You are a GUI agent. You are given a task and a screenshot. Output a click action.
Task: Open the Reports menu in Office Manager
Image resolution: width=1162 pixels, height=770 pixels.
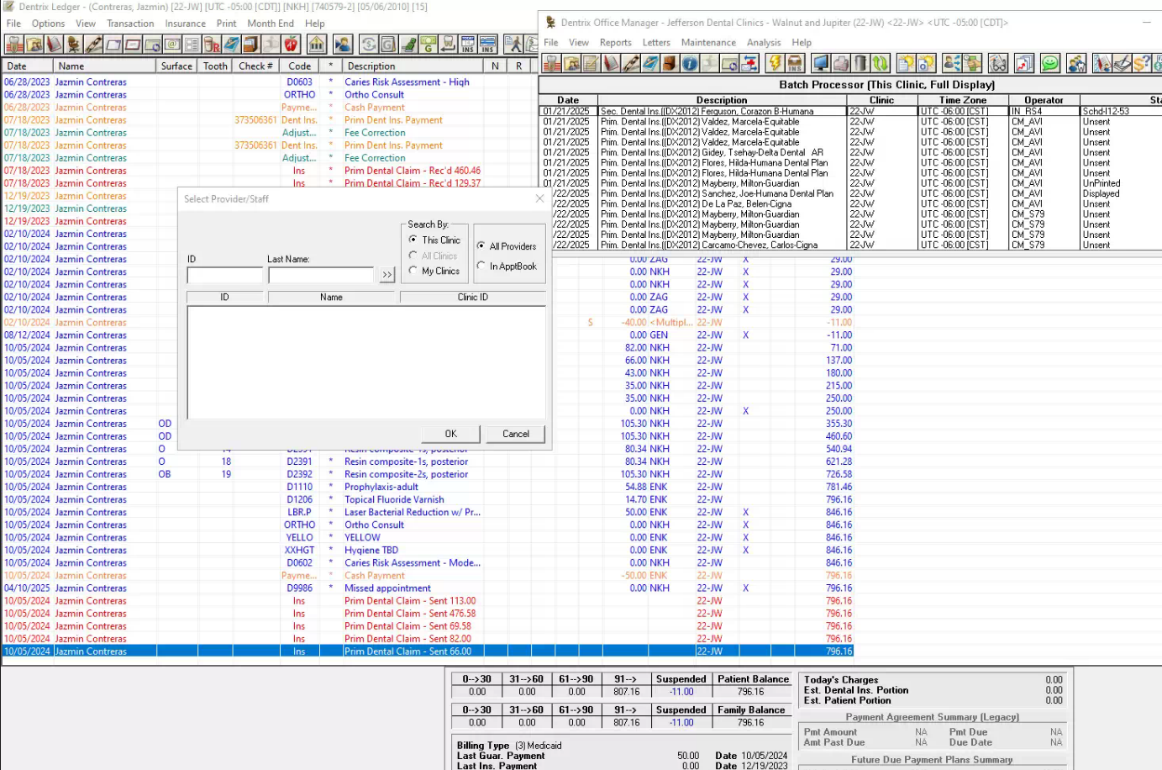[x=616, y=42]
